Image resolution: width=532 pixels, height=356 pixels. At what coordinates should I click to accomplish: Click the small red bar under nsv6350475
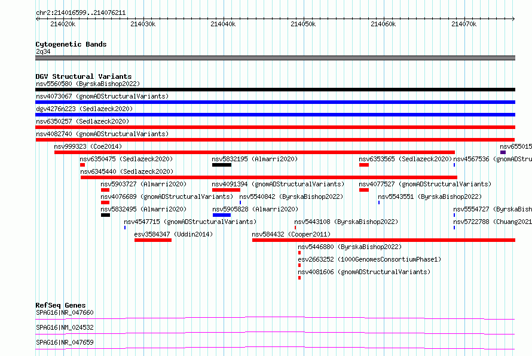coord(82,165)
